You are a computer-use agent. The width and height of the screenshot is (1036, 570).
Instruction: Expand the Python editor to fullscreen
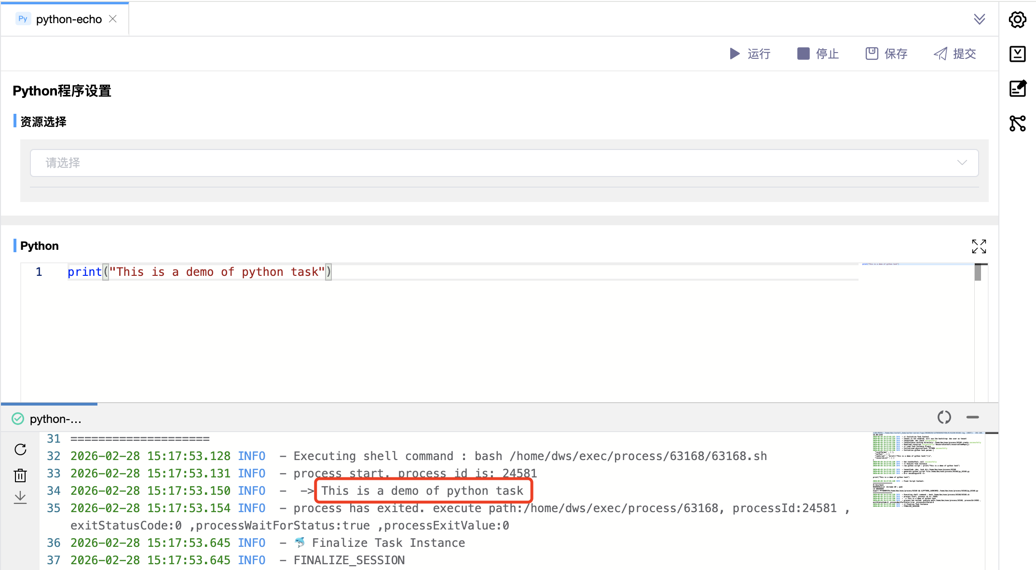(979, 246)
